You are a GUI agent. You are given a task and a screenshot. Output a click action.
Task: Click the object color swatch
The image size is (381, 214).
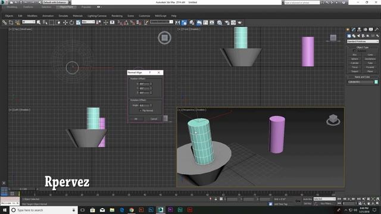[x=376, y=82]
